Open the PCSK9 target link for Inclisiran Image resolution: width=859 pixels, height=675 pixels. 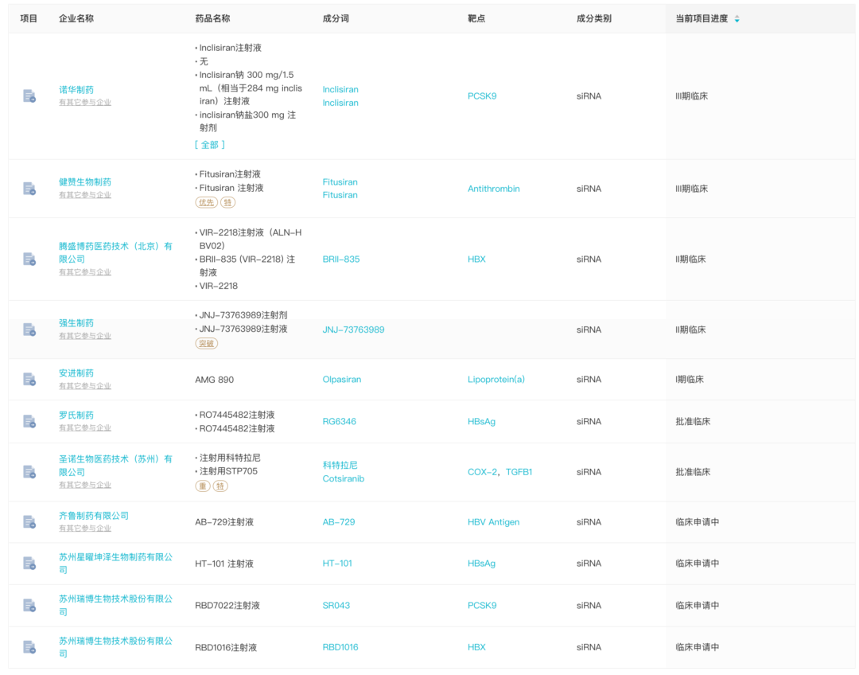[x=482, y=96]
